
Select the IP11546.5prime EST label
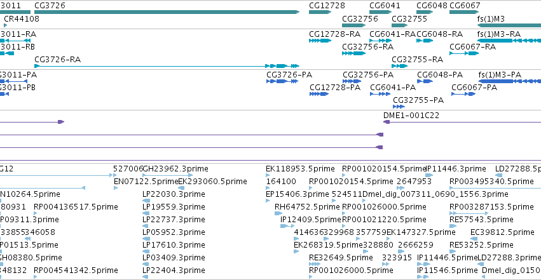coord(447,270)
